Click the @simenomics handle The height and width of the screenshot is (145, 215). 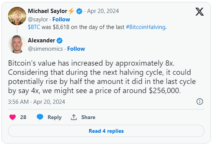(45, 49)
